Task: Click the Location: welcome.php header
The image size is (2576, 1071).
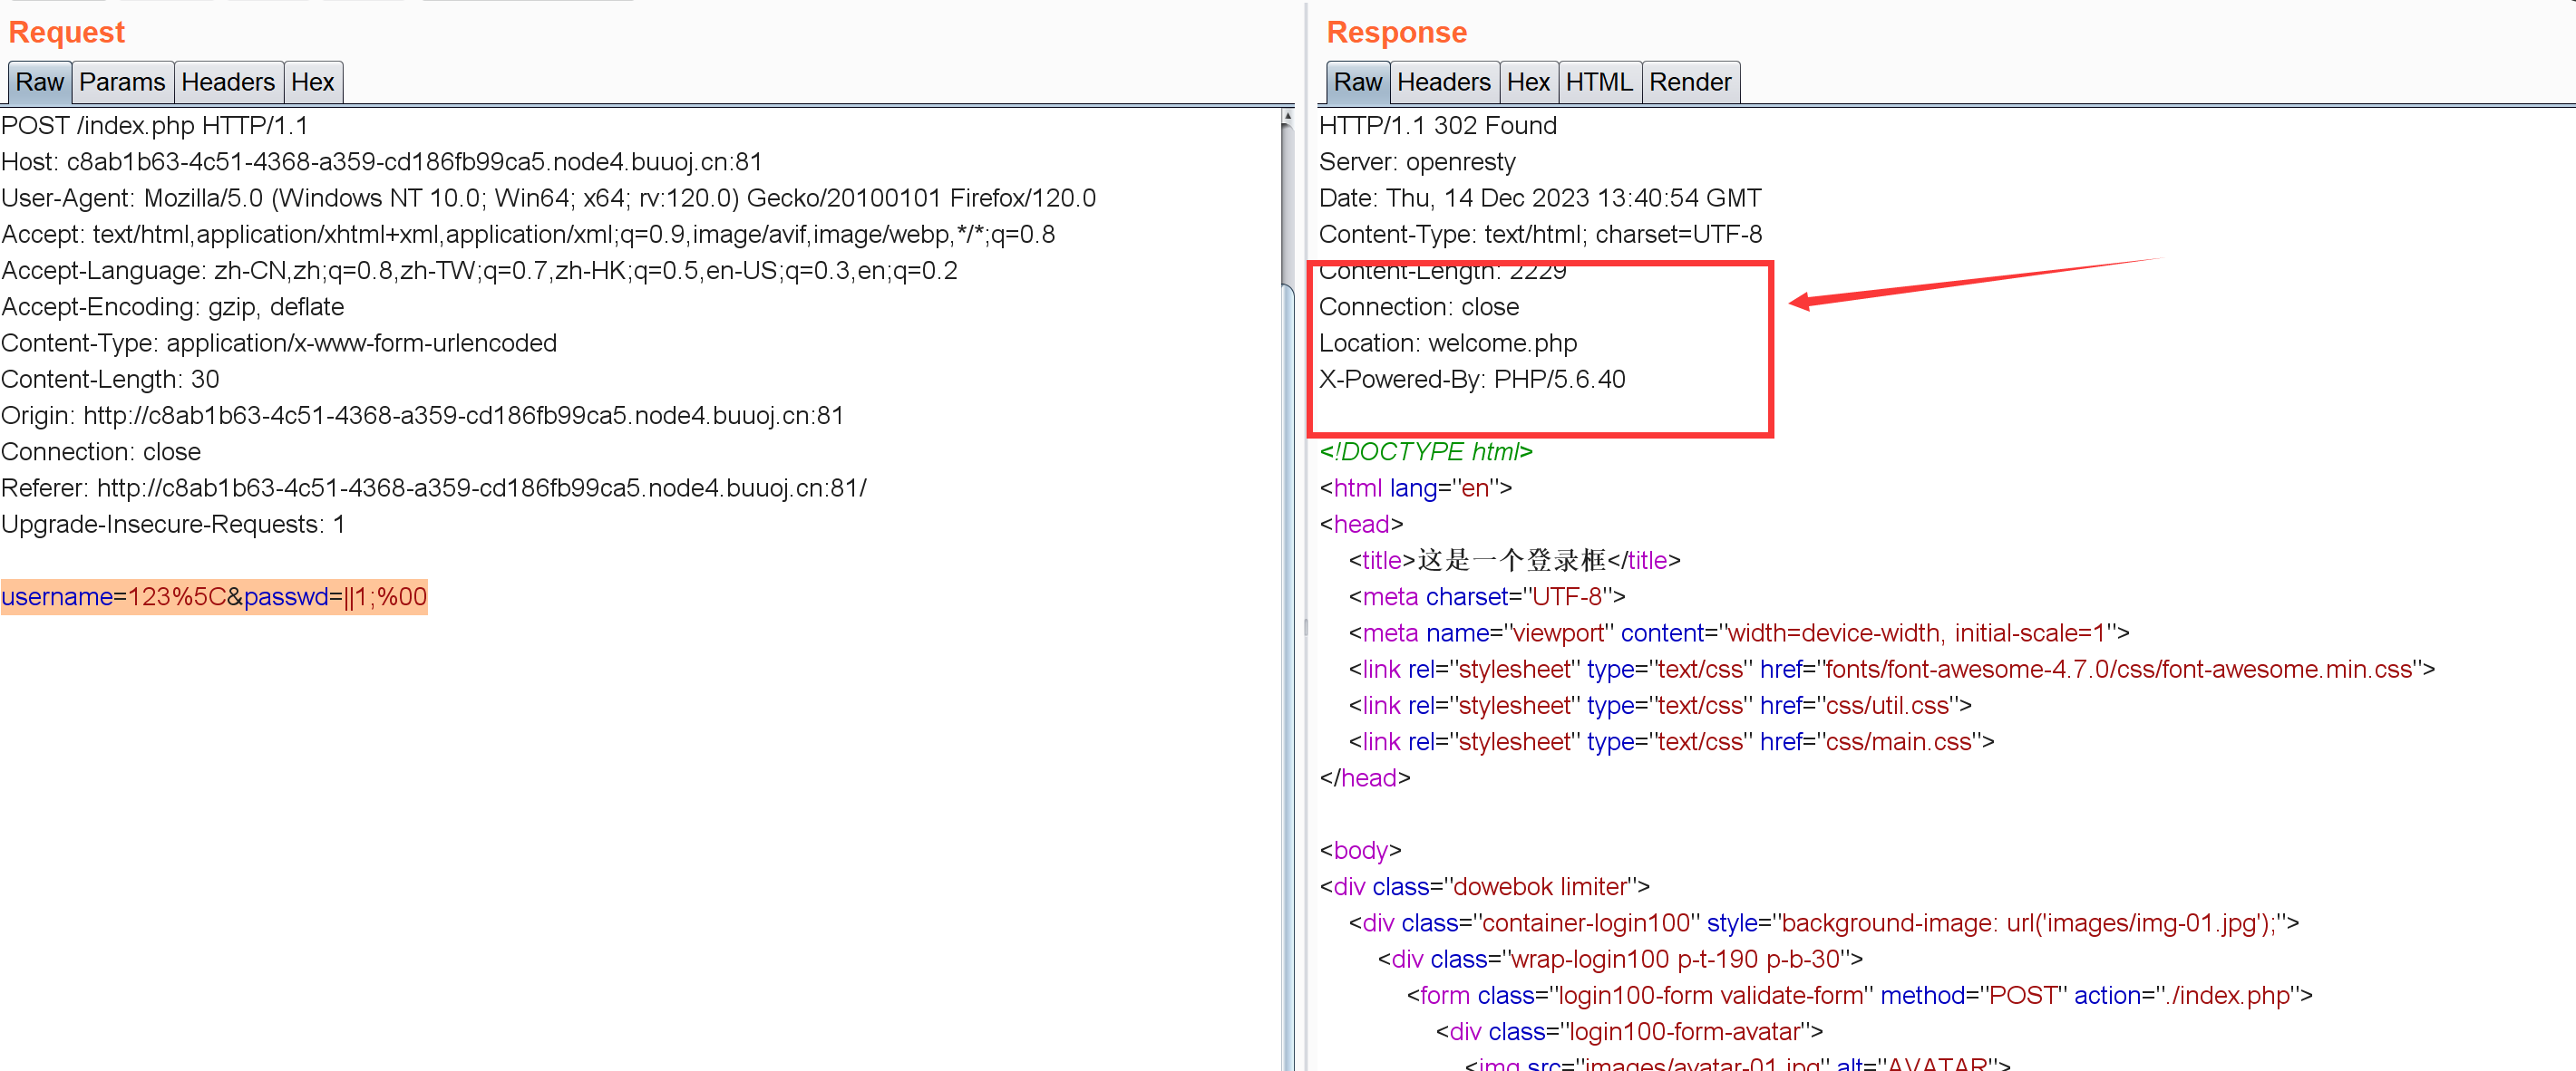Action: tap(1448, 343)
